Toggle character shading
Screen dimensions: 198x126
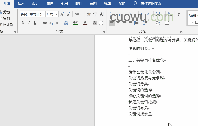click(x=95, y=23)
